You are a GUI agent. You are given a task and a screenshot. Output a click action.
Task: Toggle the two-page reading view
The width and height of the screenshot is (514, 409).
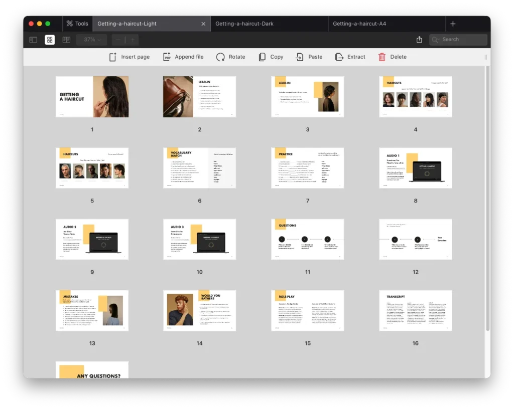(x=66, y=40)
